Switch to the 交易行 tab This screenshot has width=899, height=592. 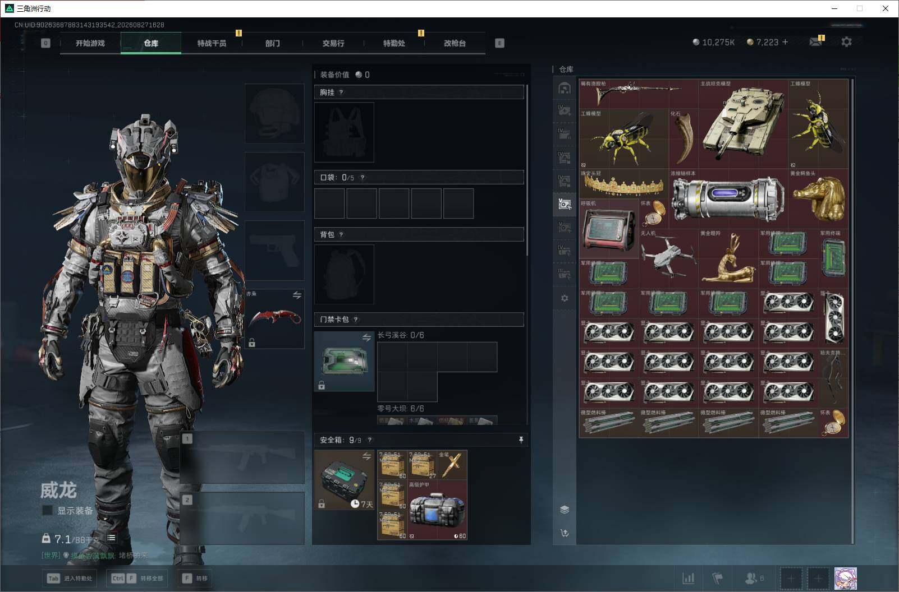coord(333,43)
